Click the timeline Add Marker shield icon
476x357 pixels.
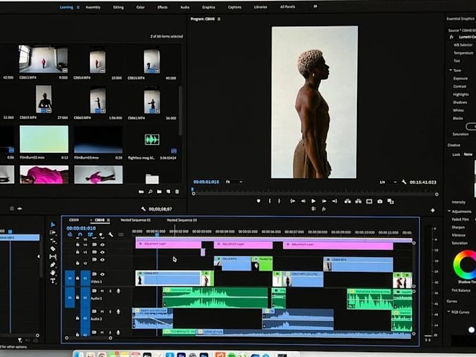tap(101, 234)
